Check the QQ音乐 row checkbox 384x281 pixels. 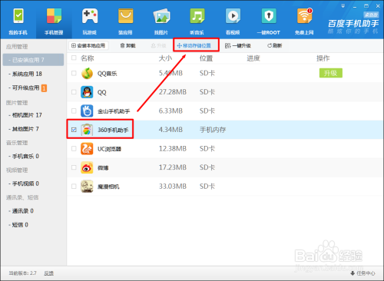[74, 73]
